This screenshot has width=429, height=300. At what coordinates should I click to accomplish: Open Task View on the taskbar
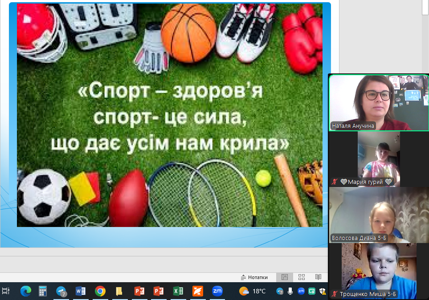(x=6, y=291)
